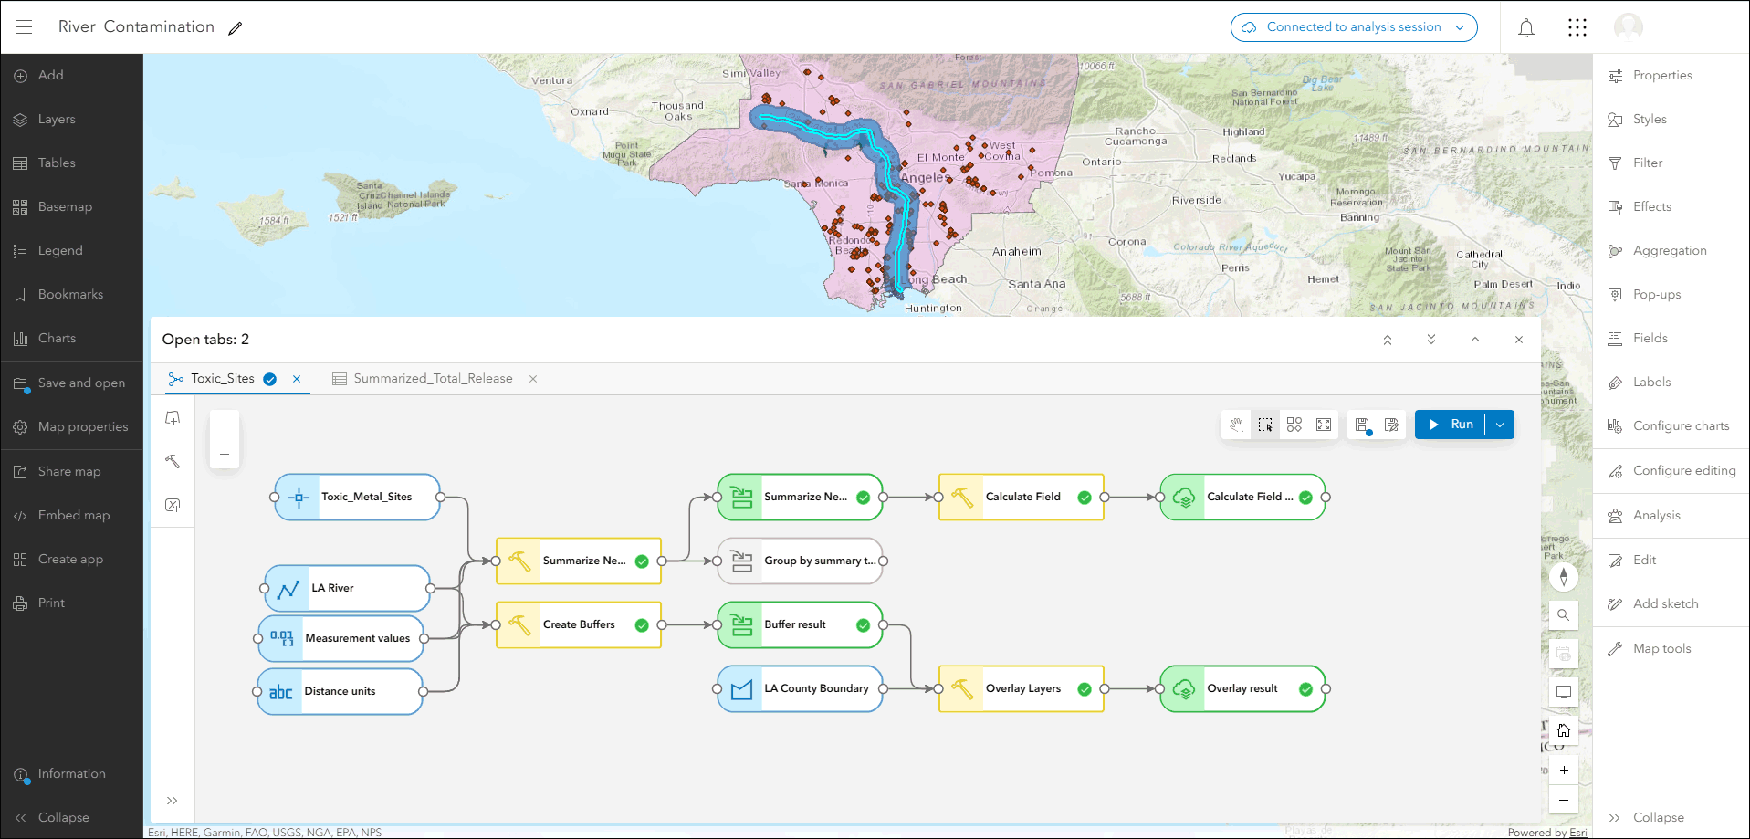1750x839 pixels.
Task: Toggle the rectangle Select mode tool
Action: (x=1265, y=425)
